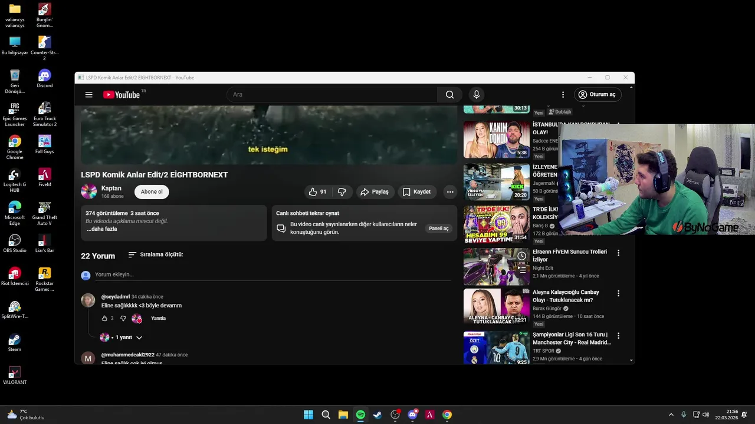The width and height of the screenshot is (755, 424).
Task: Click the search magnifier button
Action: (449, 95)
